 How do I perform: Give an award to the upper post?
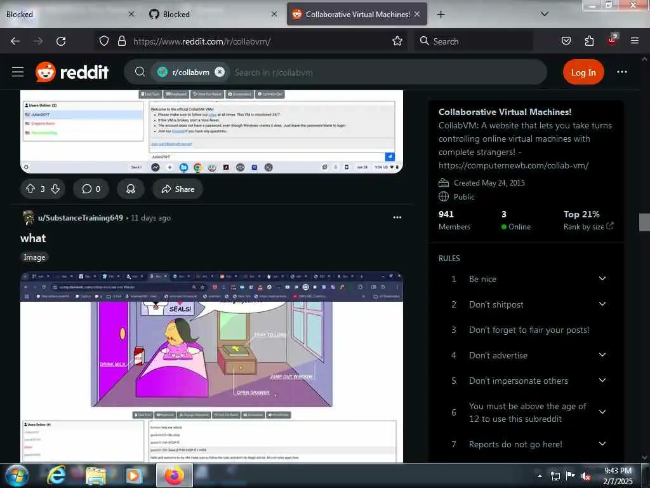131,189
